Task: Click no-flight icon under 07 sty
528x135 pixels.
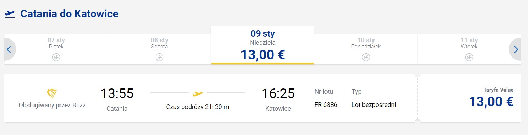Action: pos(56,57)
